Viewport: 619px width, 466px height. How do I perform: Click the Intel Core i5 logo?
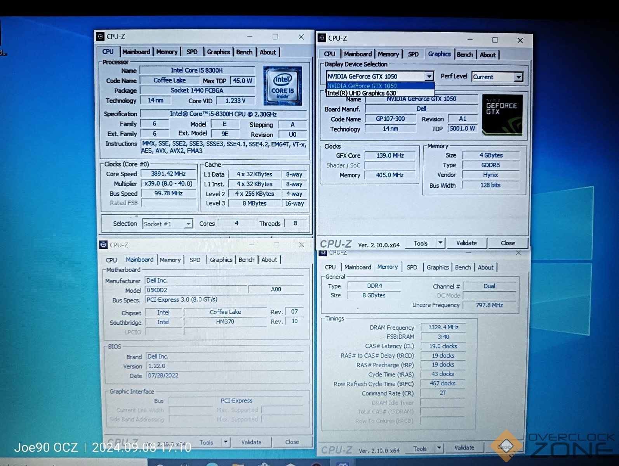[283, 86]
